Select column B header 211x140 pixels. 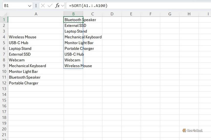(x=73, y=14)
